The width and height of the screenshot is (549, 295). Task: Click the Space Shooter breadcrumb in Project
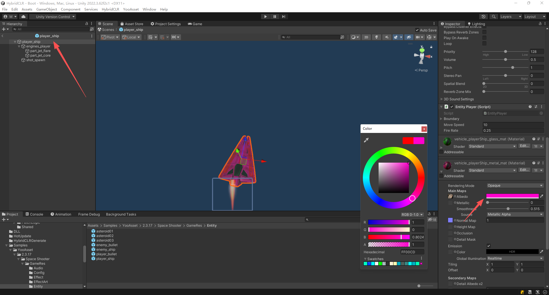[169, 225]
